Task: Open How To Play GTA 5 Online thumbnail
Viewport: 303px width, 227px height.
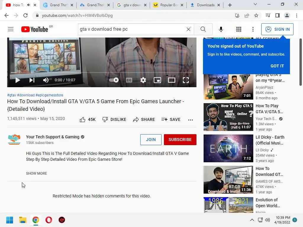Action: point(228,117)
